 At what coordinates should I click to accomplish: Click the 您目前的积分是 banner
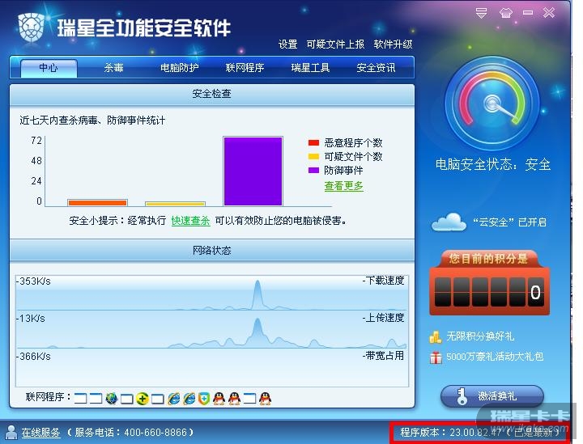(x=488, y=259)
